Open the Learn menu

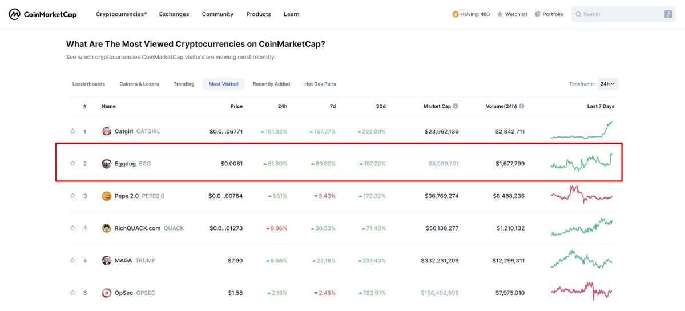(x=291, y=14)
